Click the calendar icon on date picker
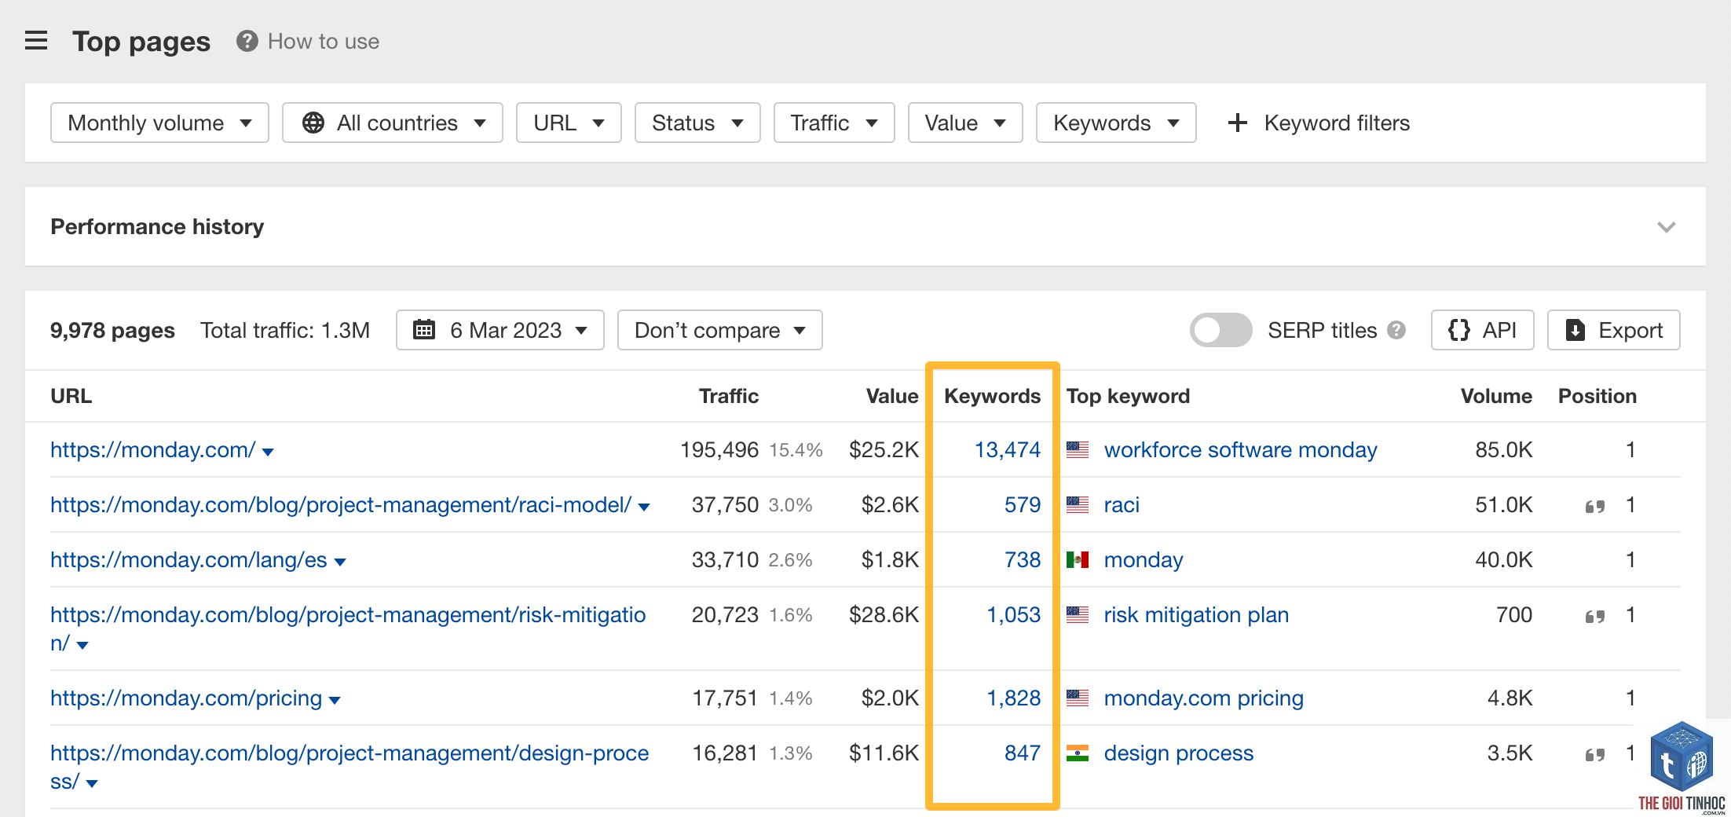This screenshot has height=817, width=1731. [x=424, y=329]
